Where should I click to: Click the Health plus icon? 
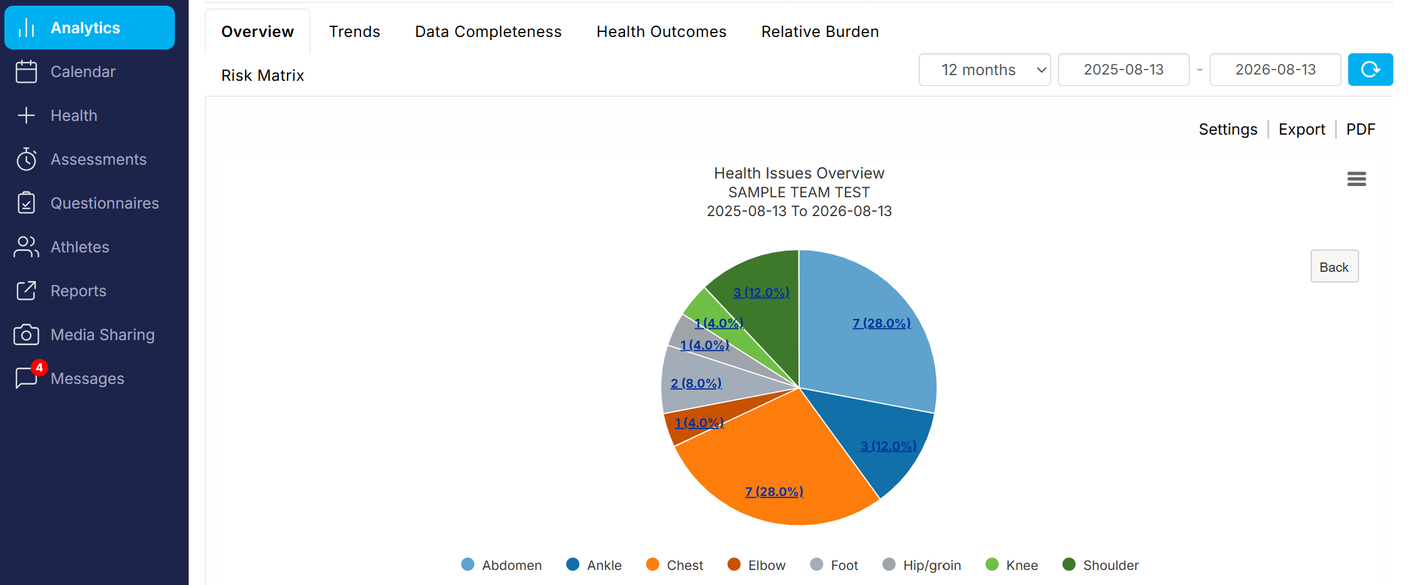(26, 115)
